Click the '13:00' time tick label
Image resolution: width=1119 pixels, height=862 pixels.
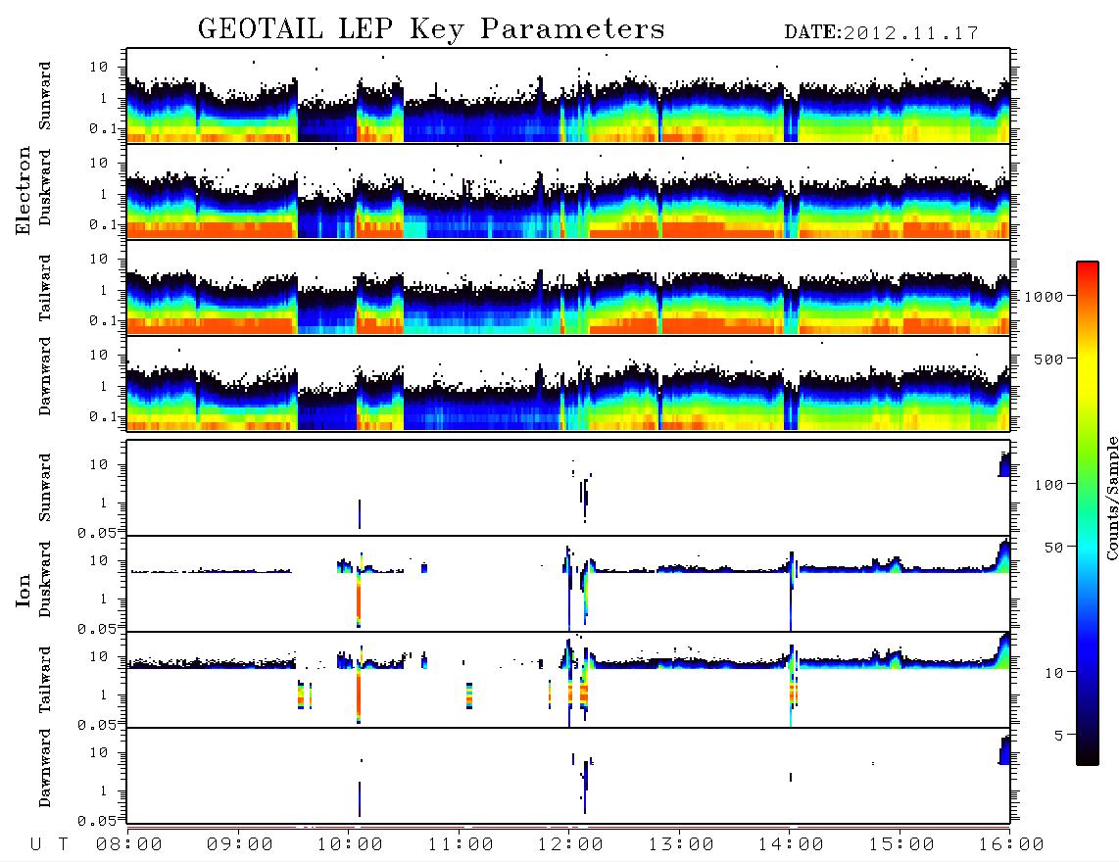click(681, 844)
